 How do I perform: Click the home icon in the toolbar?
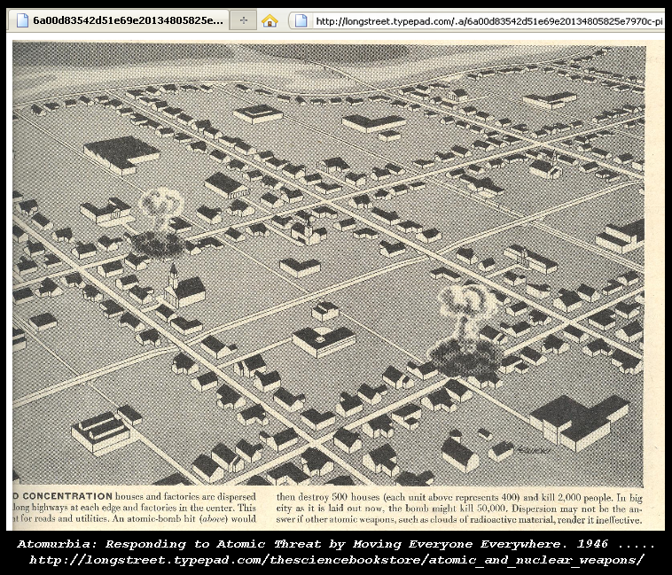[x=270, y=20]
